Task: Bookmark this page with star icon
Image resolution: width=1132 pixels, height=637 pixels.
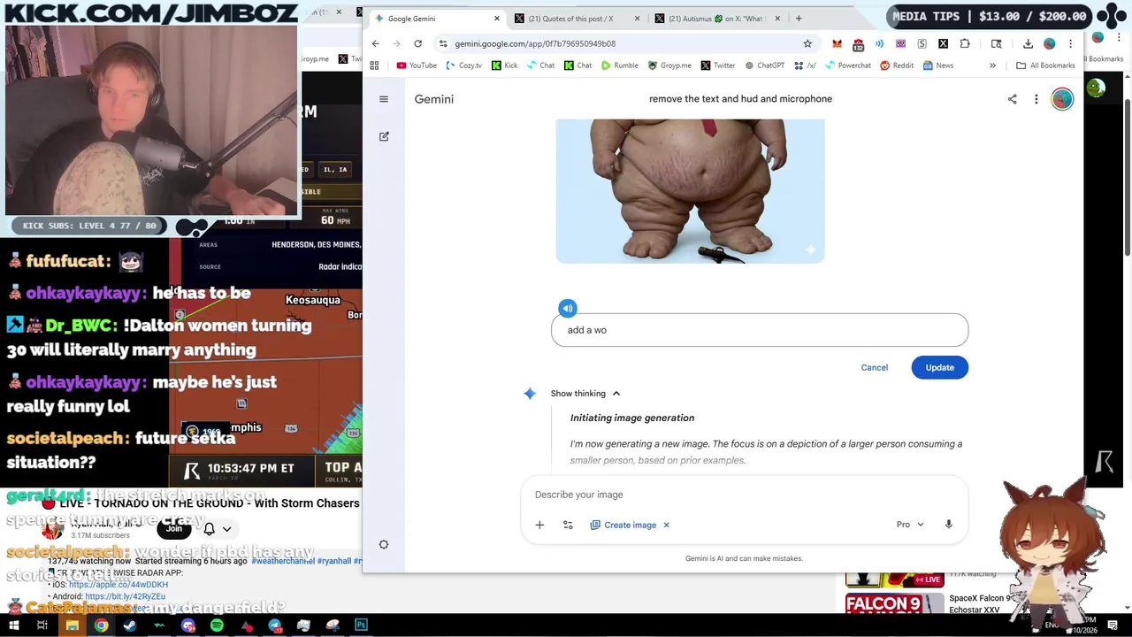Action: click(x=807, y=43)
